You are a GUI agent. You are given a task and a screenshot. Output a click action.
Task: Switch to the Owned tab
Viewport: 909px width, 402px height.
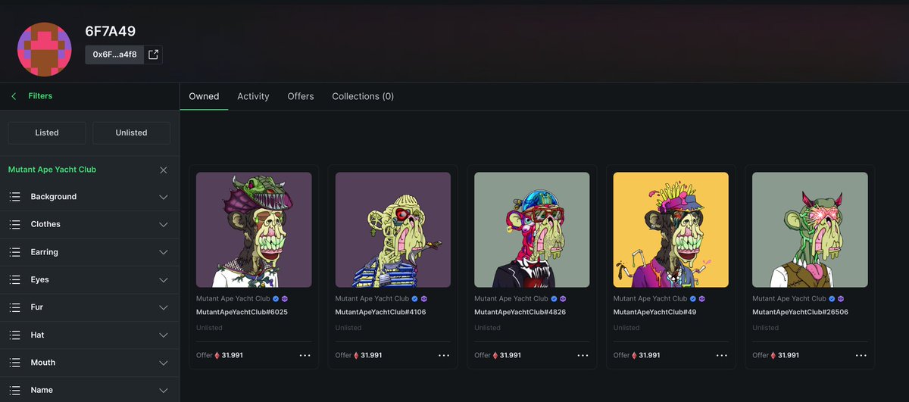point(204,96)
